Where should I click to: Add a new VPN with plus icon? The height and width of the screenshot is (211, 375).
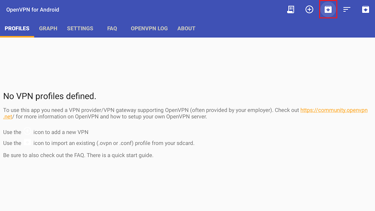click(309, 9)
